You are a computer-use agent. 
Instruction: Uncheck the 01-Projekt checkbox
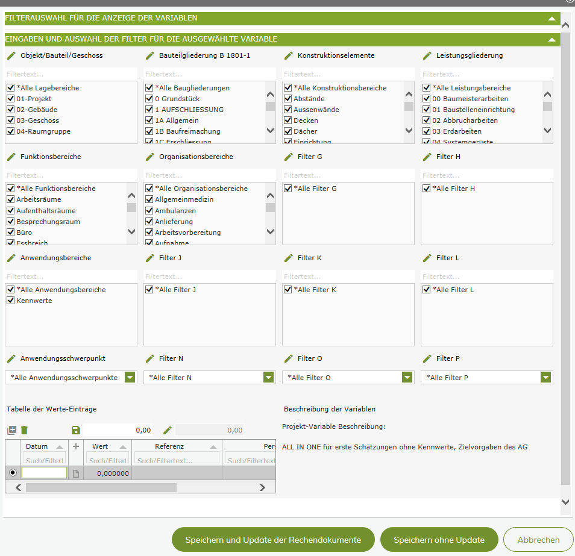click(x=11, y=99)
